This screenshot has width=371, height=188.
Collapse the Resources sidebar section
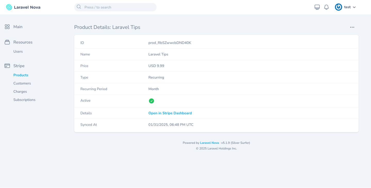coord(23,42)
